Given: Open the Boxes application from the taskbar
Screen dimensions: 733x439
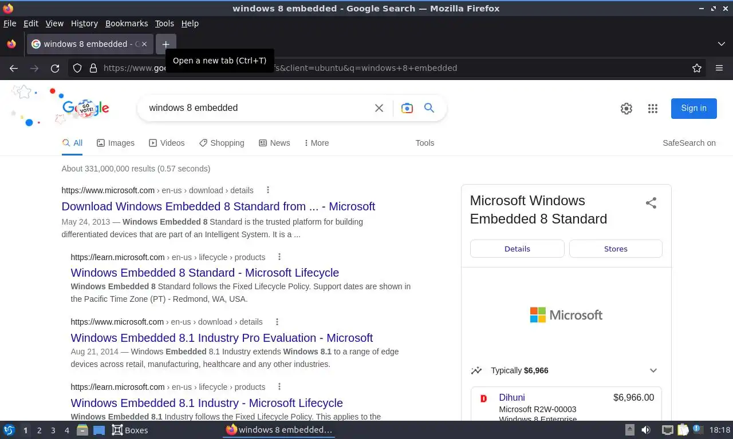Looking at the screenshot, I should click(130, 430).
